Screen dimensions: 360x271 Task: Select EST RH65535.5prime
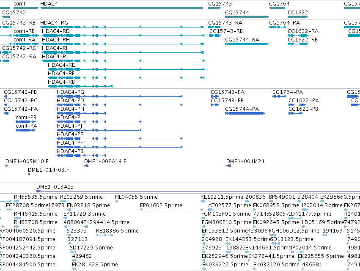click(36, 197)
